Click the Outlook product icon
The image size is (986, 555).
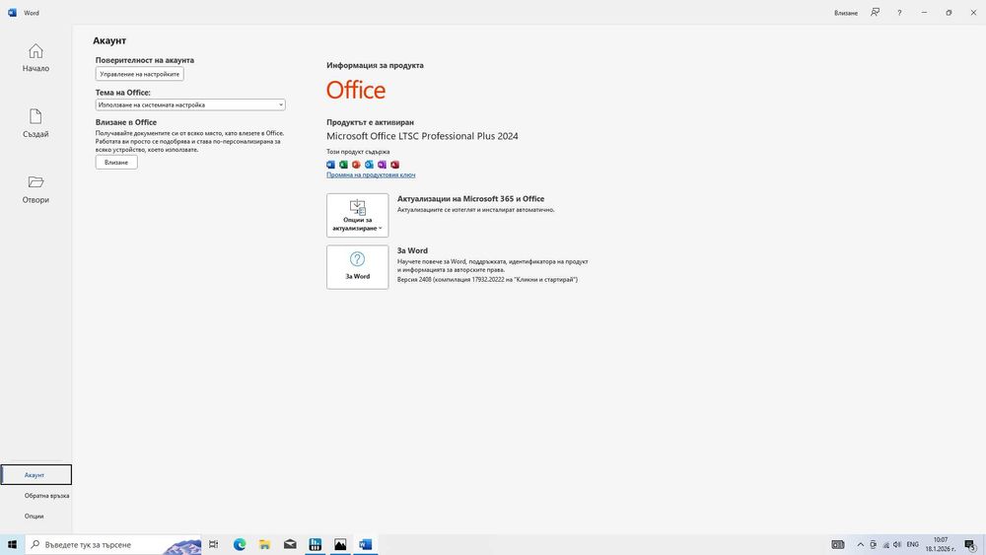tap(369, 165)
